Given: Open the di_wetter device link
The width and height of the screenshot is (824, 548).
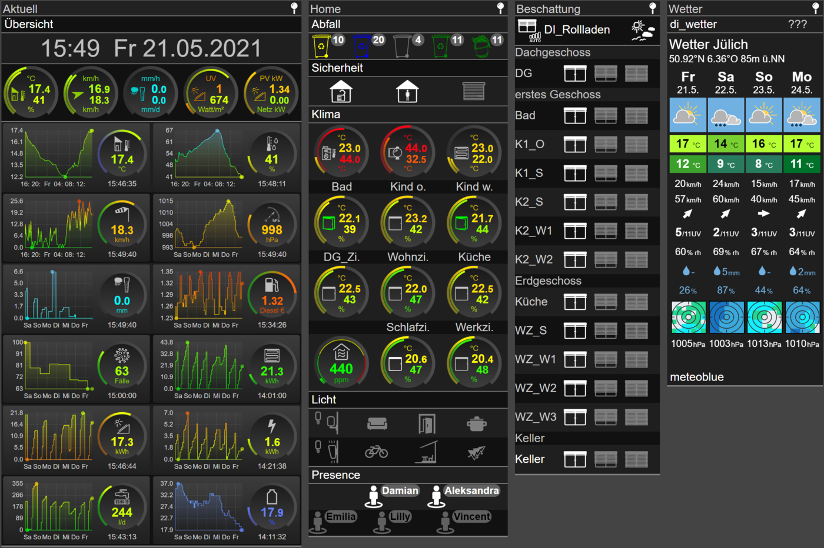Looking at the screenshot, I should pos(693,24).
